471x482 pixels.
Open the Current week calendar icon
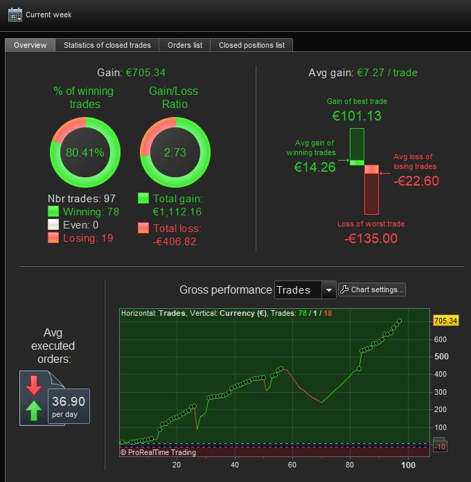(15, 15)
